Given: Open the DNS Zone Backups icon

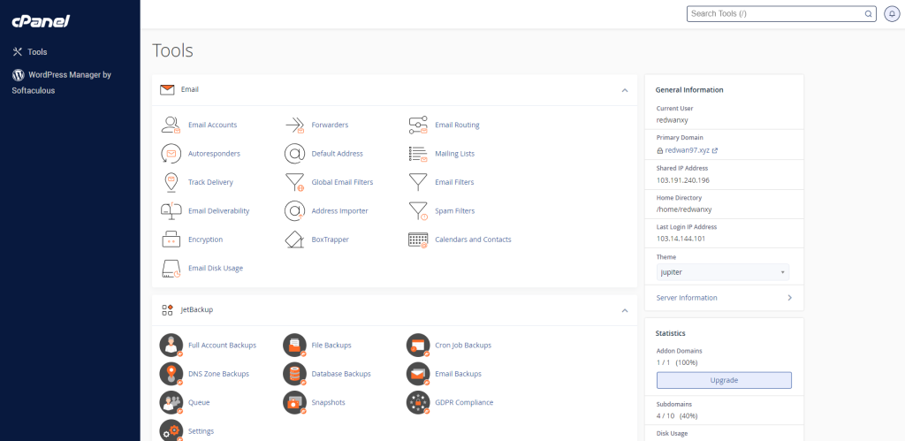Looking at the screenshot, I should pos(171,374).
